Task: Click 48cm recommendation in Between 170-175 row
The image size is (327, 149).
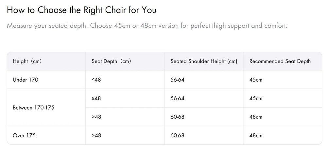Action: [x=256, y=117]
